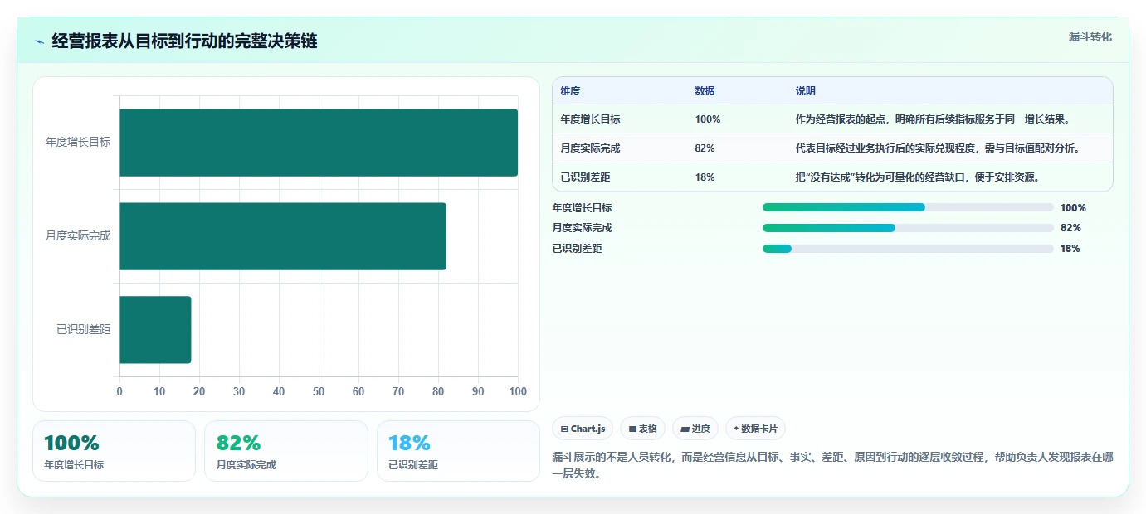Viewport: 1146px width, 514px height.
Task: Click the 说明 table column header
Action: (806, 91)
